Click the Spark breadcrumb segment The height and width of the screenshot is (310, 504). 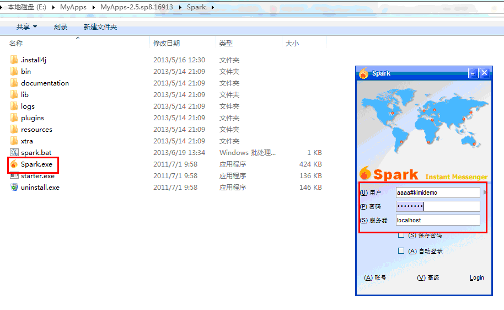point(196,7)
